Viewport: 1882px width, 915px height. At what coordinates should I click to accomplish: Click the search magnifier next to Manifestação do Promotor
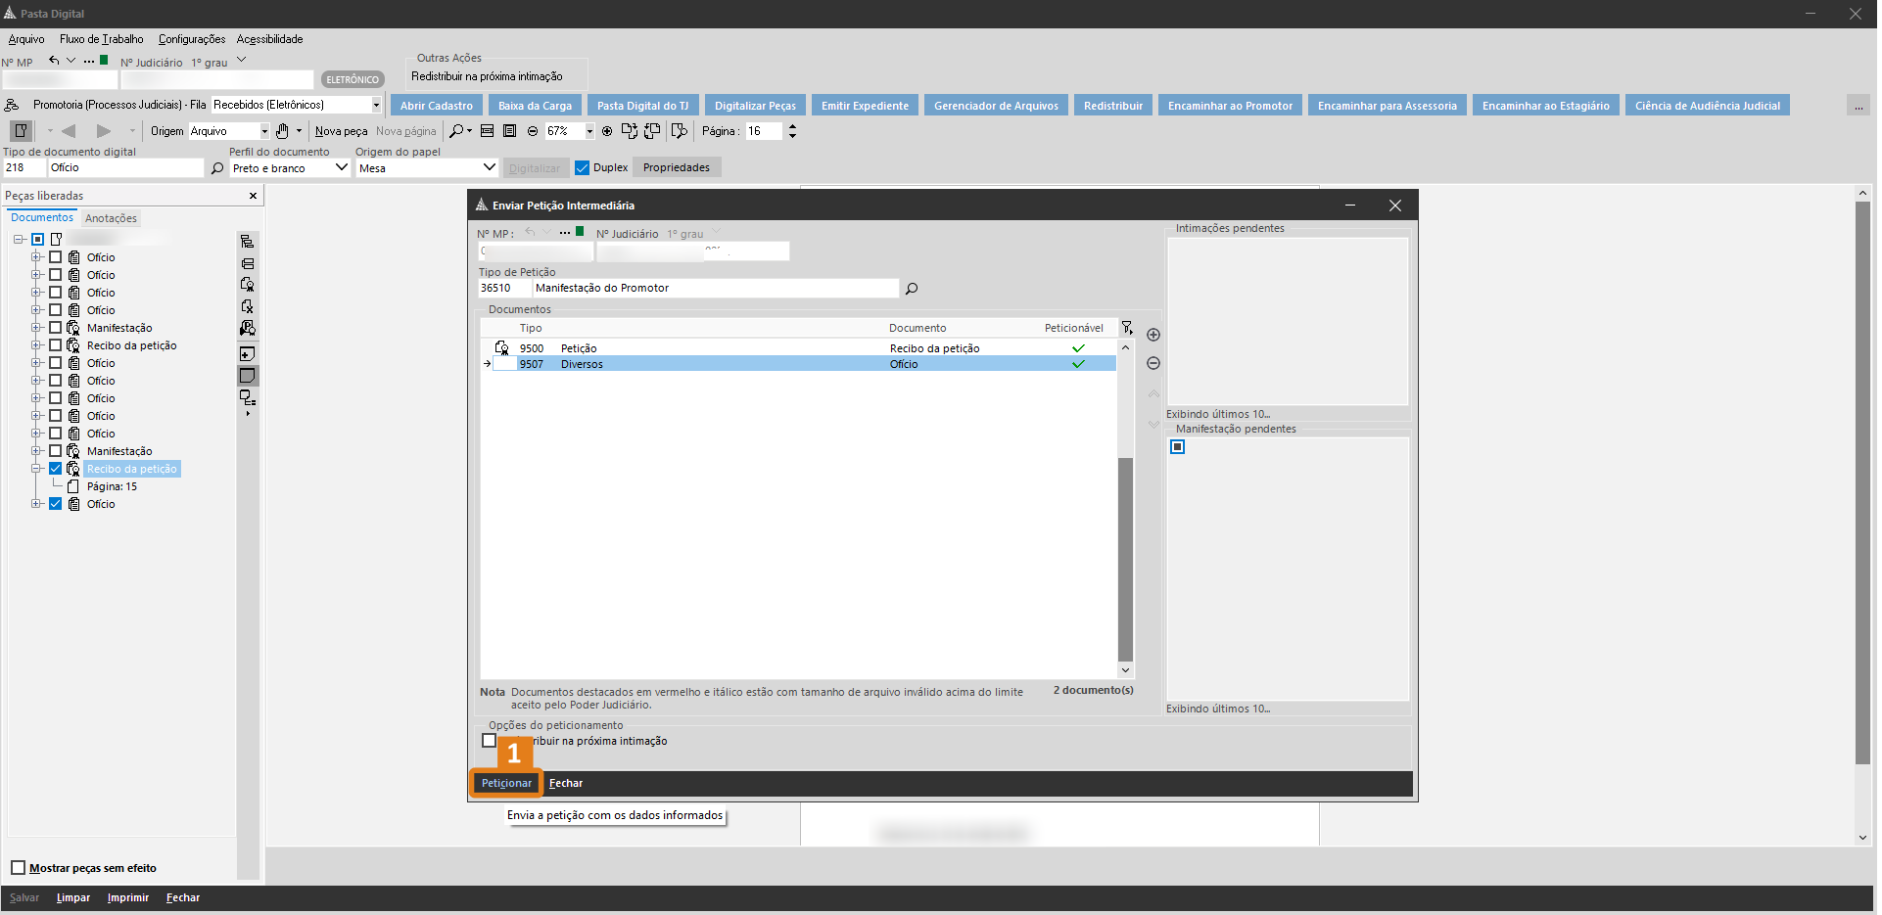912,289
